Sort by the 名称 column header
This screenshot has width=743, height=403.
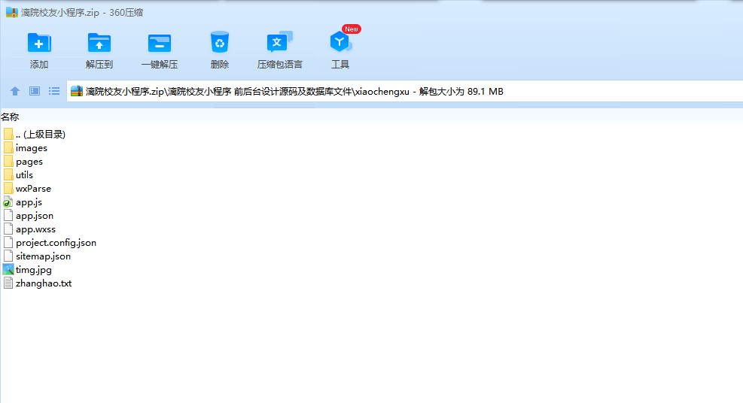[x=10, y=117]
